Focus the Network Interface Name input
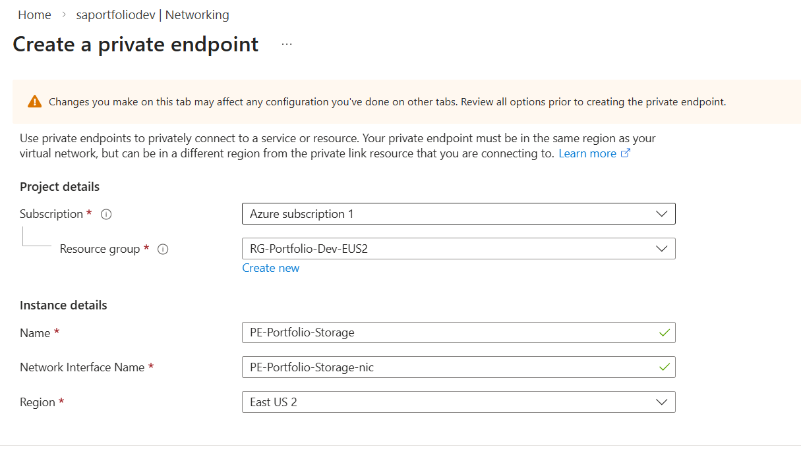Viewport: 801px width, 449px height. click(448, 367)
